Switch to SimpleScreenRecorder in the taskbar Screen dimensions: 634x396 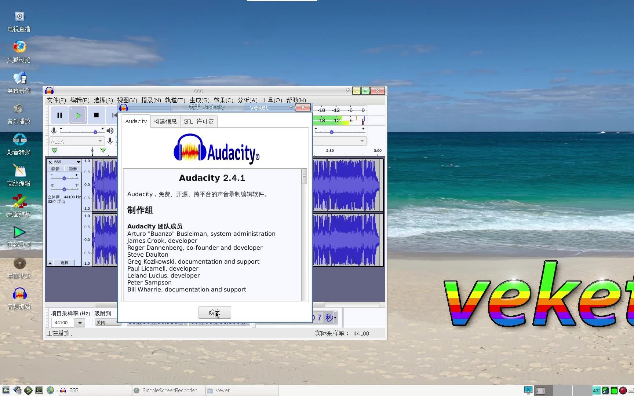pyautogui.click(x=168, y=390)
